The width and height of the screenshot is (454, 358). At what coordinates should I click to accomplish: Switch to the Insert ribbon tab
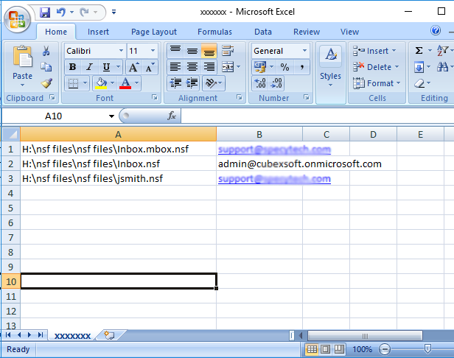coord(98,32)
